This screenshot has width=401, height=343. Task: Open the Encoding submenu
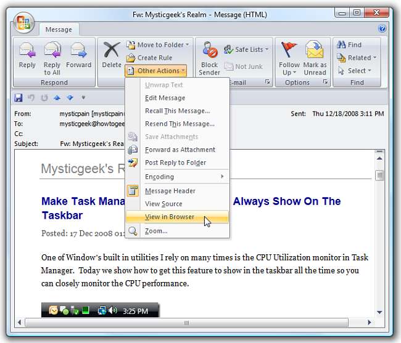pos(177,177)
